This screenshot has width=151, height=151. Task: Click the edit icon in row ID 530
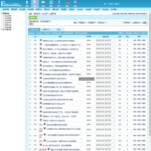click(41, 61)
